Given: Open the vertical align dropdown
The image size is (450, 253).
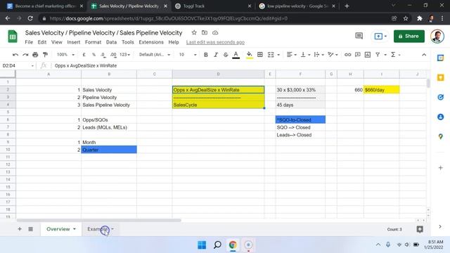Looking at the screenshot, I should [305, 55].
